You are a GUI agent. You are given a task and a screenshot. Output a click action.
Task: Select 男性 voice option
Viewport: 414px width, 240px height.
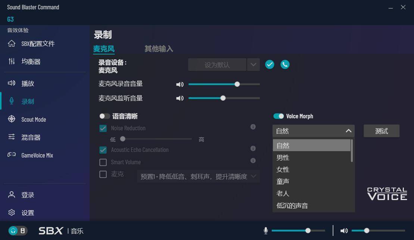coord(312,158)
